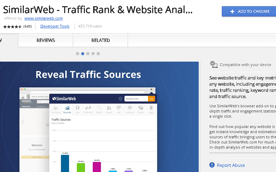Select the second carousel dot

point(83,54)
